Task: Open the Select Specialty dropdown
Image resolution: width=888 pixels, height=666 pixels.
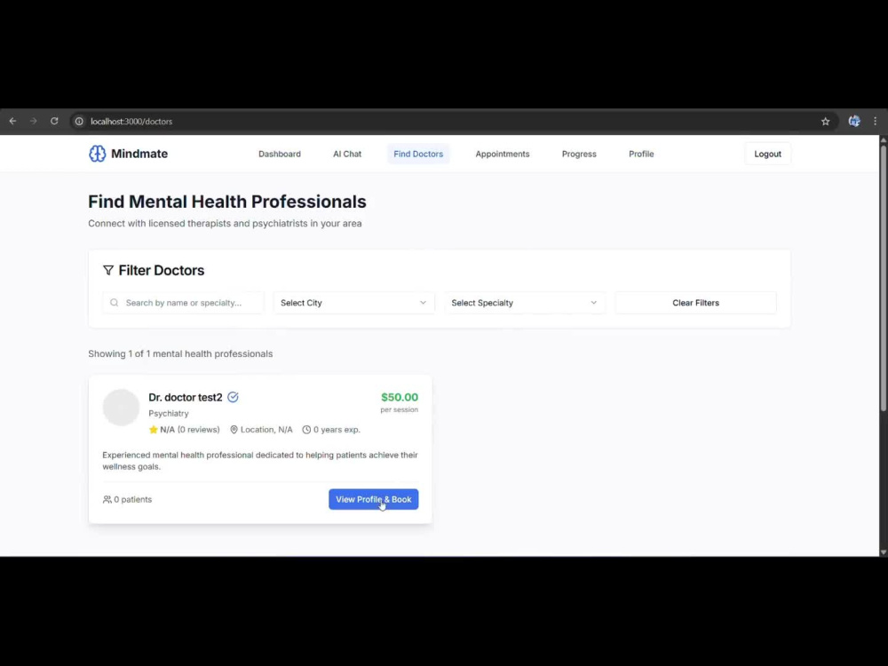Action: click(x=525, y=303)
